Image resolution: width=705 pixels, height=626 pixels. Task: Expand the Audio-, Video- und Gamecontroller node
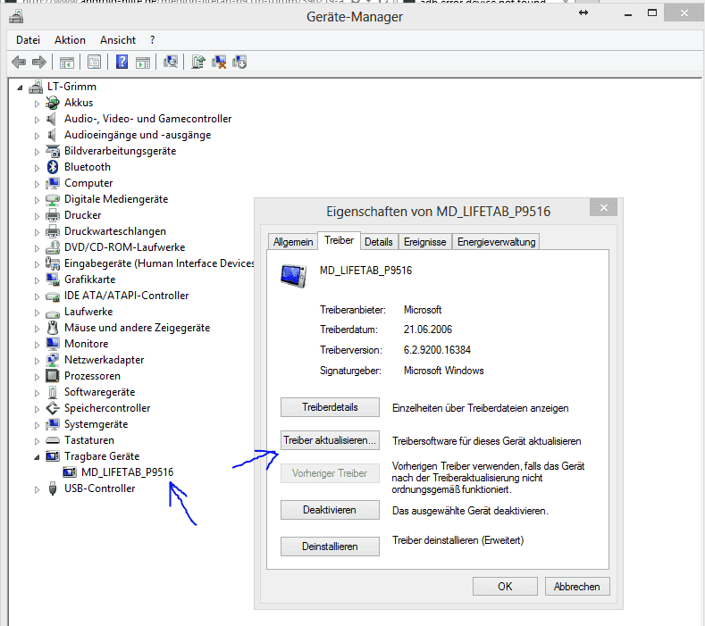coord(37,120)
